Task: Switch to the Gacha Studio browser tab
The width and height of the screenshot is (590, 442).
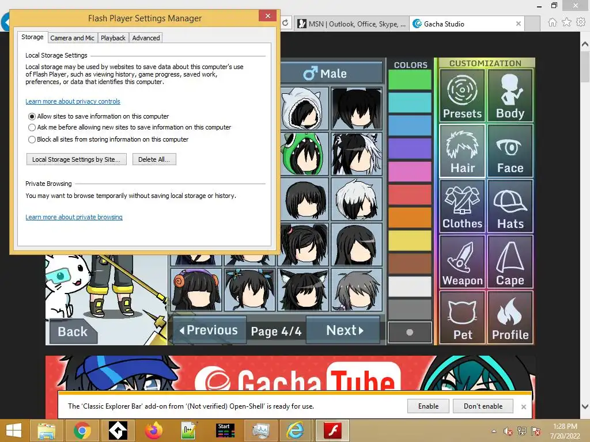Action: pos(467,24)
